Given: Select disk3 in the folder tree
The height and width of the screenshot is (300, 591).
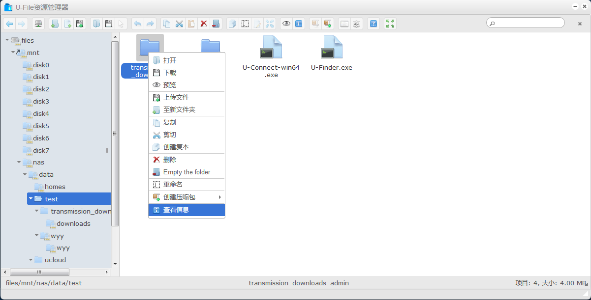Looking at the screenshot, I should coord(41,101).
